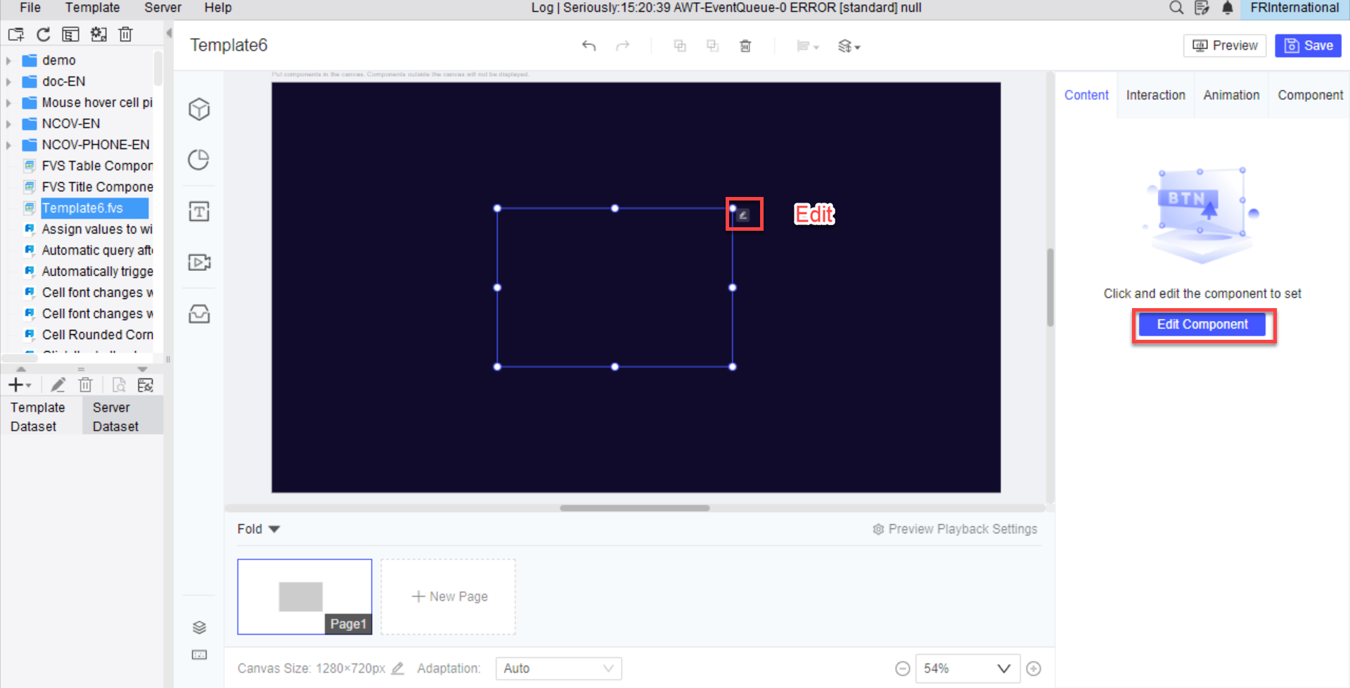Select the text component icon
The height and width of the screenshot is (688, 1350).
(x=199, y=211)
